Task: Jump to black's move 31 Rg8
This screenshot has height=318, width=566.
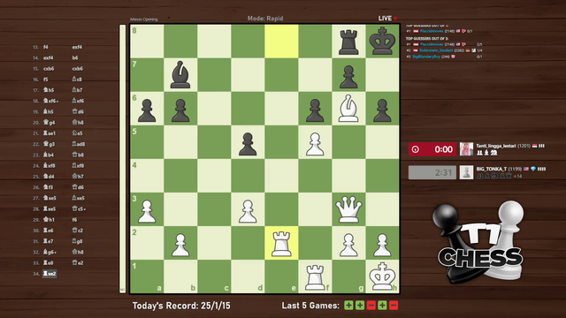Action: tap(78, 241)
